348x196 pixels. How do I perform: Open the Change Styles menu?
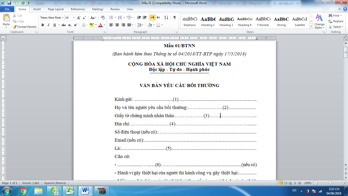tap(319, 21)
